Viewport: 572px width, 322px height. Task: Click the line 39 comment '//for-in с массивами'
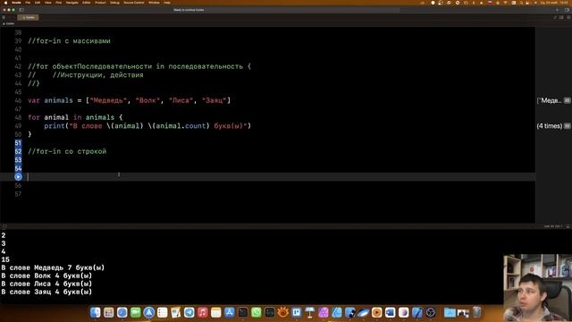coord(69,41)
